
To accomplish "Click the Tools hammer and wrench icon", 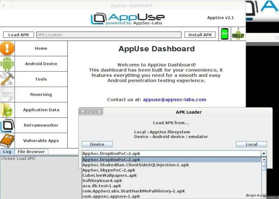I will (7, 79).
